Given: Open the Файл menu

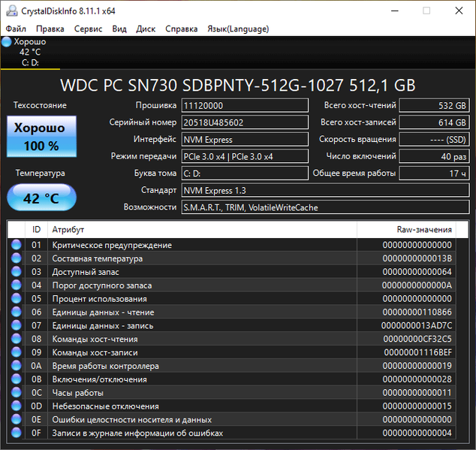Looking at the screenshot, I should click(x=16, y=29).
